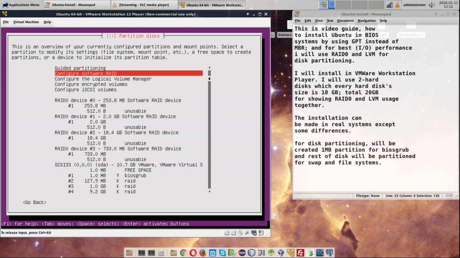Select RAID0 device #0 253.8 MB row
Viewport: 460px width, 258px height.
pos(118,100)
